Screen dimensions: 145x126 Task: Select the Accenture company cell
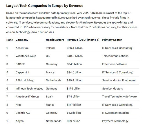pyautogui.click(x=22, y=48)
